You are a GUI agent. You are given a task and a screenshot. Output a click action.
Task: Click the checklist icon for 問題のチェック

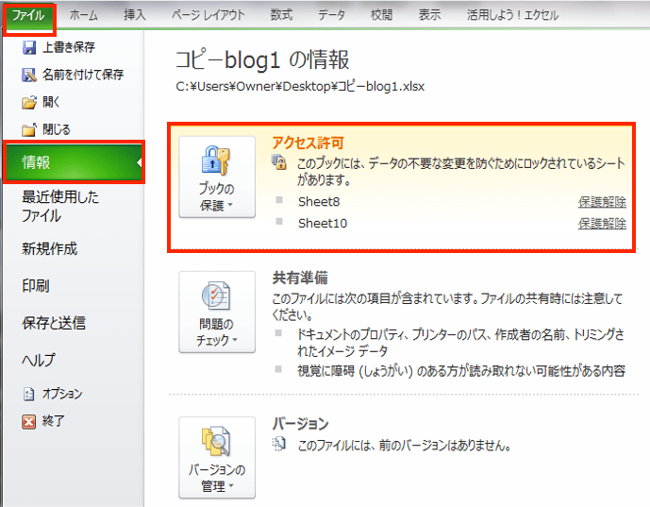(216, 296)
